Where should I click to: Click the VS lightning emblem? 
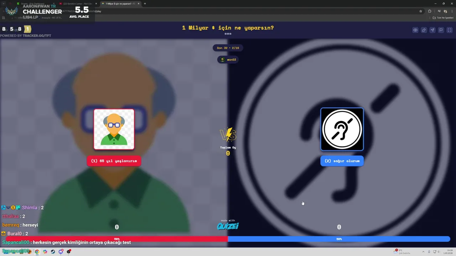click(x=228, y=135)
